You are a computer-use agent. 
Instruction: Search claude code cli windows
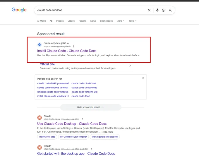click(x=84, y=83)
